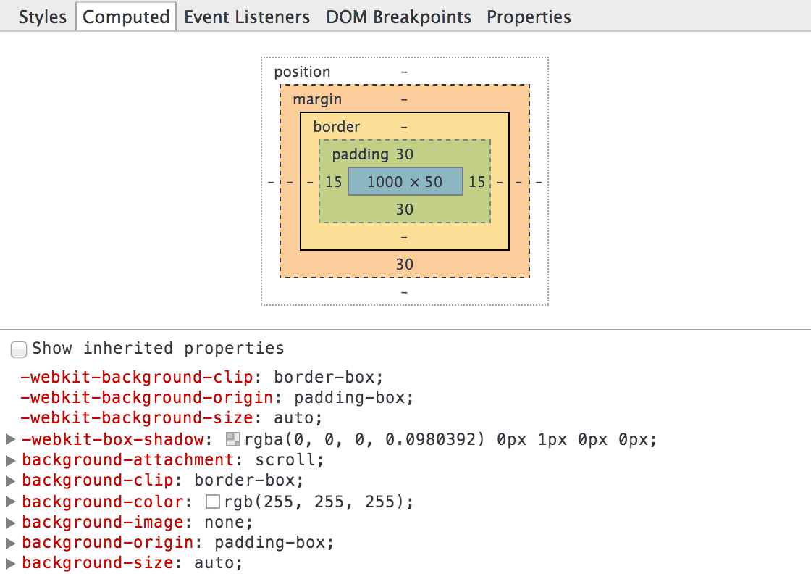Viewport: 811px width, 574px height.
Task: Click the white background-color swatch
Action: point(213,502)
